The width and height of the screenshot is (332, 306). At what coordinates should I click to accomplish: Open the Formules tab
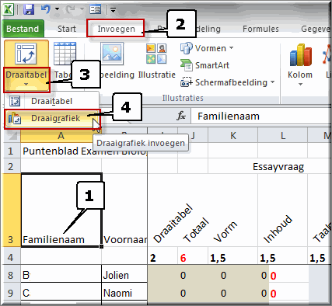pos(260,29)
